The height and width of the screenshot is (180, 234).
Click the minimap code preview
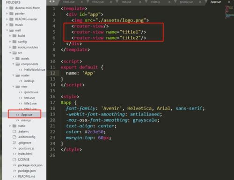click(229, 12)
